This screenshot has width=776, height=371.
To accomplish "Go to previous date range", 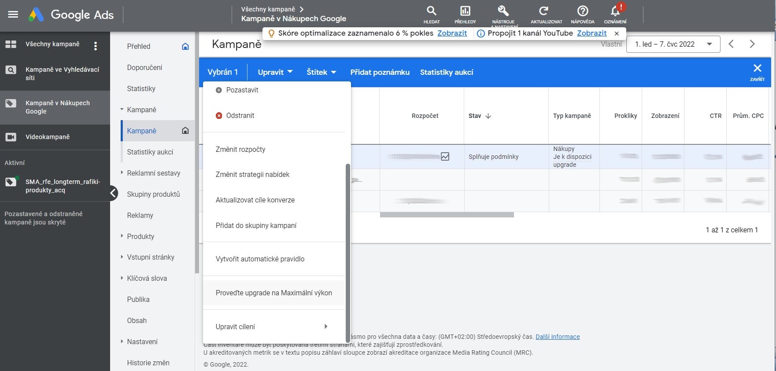I will click(x=731, y=44).
